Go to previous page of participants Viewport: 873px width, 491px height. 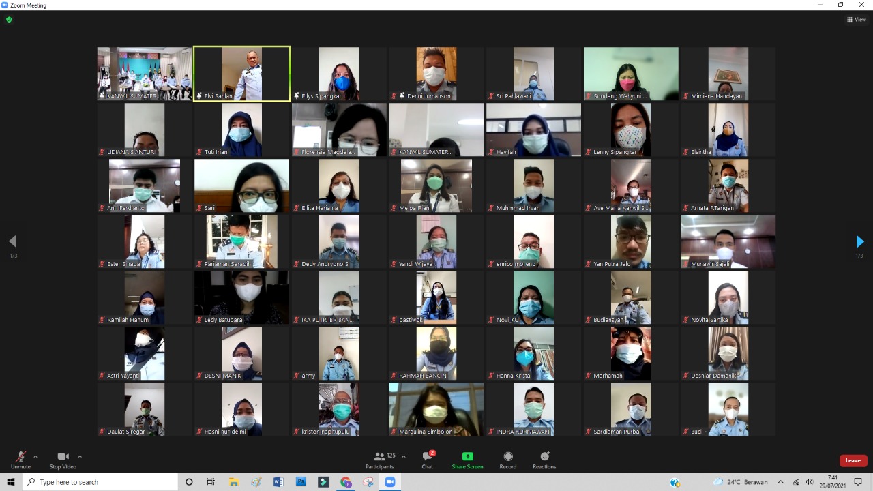(12, 241)
